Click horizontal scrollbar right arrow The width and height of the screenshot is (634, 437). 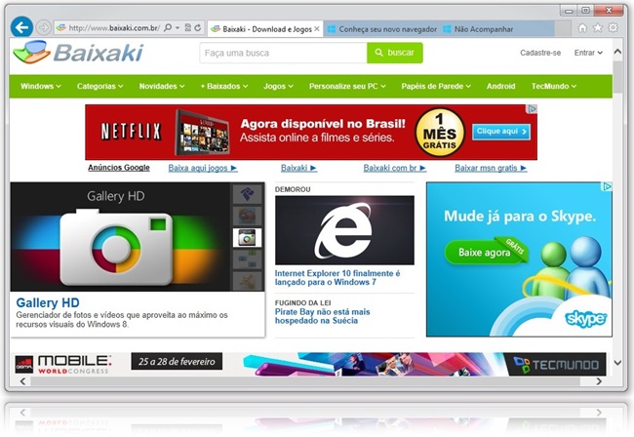(x=599, y=381)
